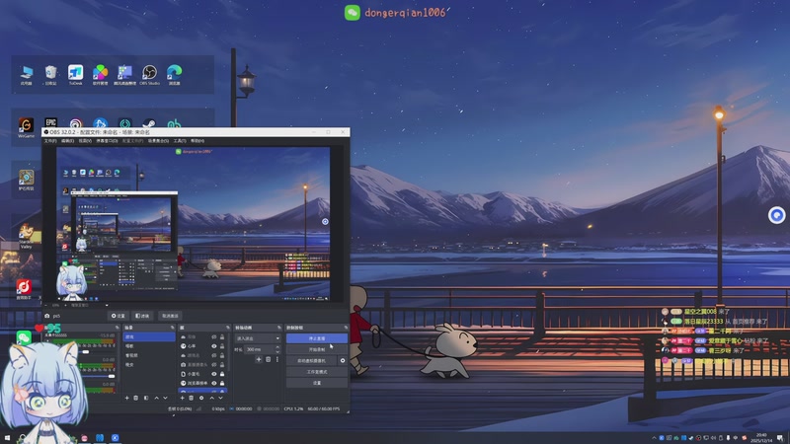790x444 pixels.
Task: Hide the 小蛋毛 source with its eye icon
Action: click(x=214, y=374)
